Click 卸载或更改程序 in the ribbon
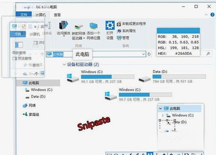This screenshot has width=216, height=155. 134,24
